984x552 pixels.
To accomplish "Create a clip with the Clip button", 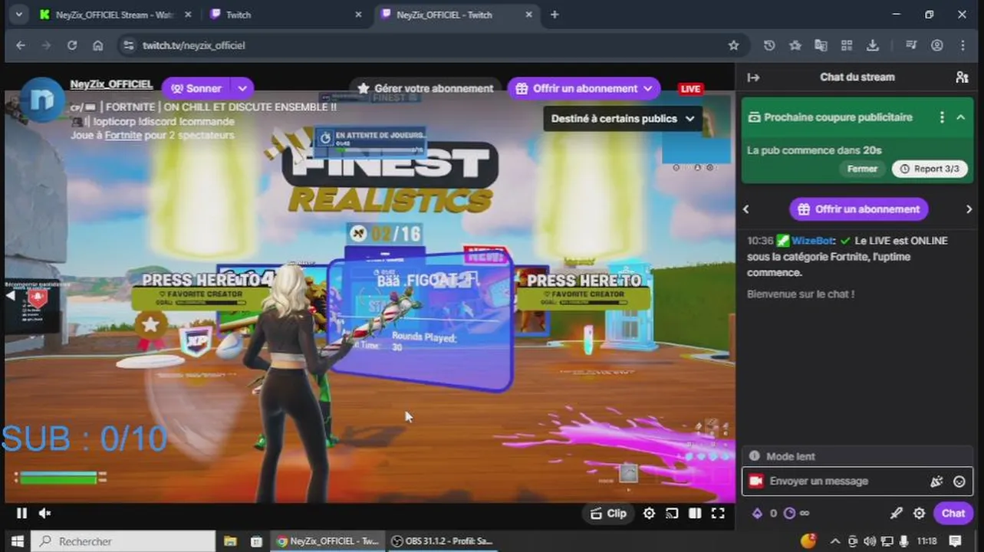I will click(607, 514).
